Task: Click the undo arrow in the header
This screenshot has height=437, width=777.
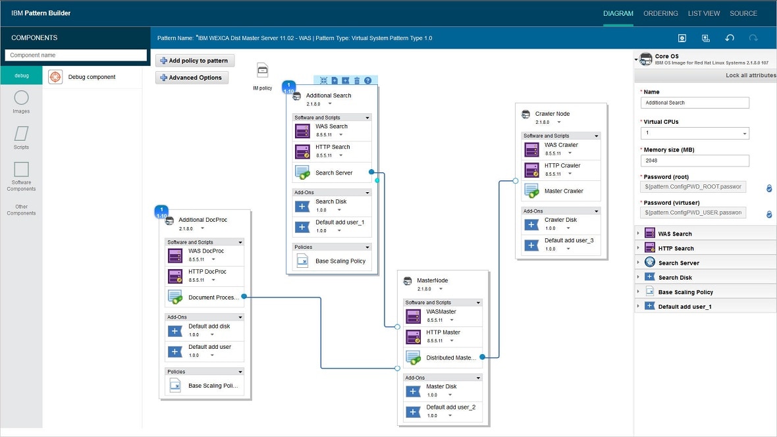Action: [730, 38]
